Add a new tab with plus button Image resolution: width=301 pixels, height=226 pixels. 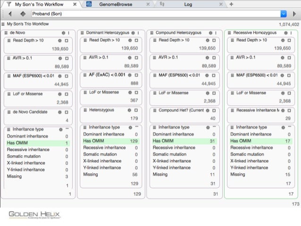pyautogui.click(x=231, y=4)
